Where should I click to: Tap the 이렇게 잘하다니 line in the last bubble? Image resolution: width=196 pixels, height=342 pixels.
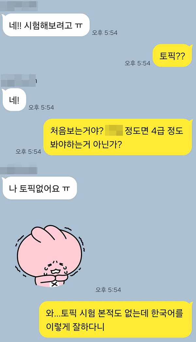[x=75, y=327]
